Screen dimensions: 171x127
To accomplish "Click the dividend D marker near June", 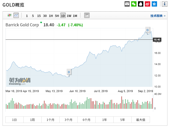I will tap(69, 72).
